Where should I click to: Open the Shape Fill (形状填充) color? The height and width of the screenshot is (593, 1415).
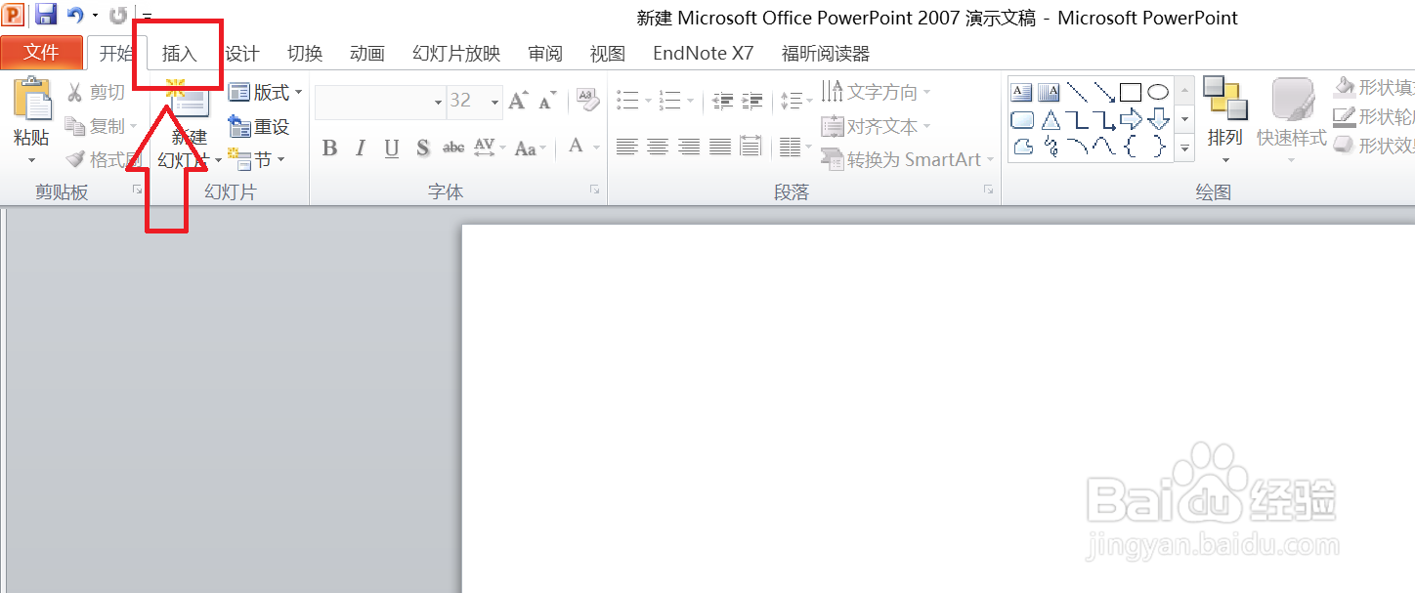click(1376, 89)
